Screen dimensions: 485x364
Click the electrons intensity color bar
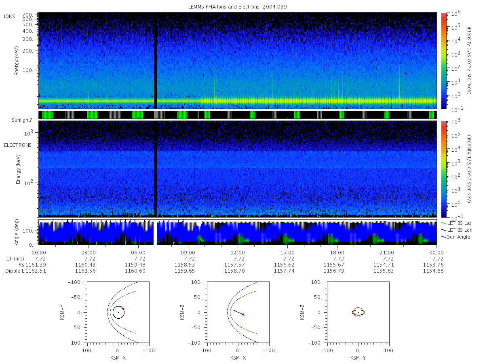pyautogui.click(x=443, y=169)
